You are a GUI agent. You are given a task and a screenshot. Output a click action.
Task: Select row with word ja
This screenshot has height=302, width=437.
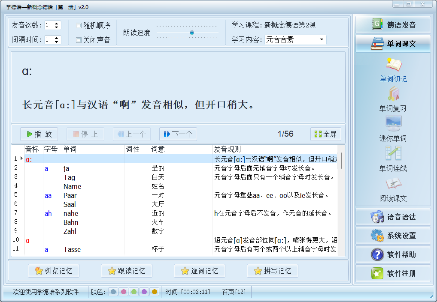(x=174, y=168)
